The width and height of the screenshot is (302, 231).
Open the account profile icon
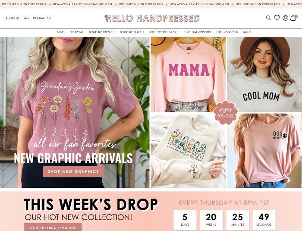point(285,18)
